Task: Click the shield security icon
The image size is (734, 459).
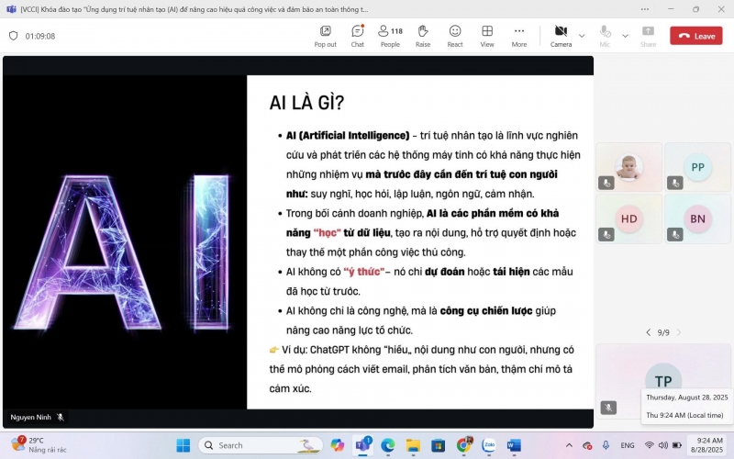Action: [13, 36]
